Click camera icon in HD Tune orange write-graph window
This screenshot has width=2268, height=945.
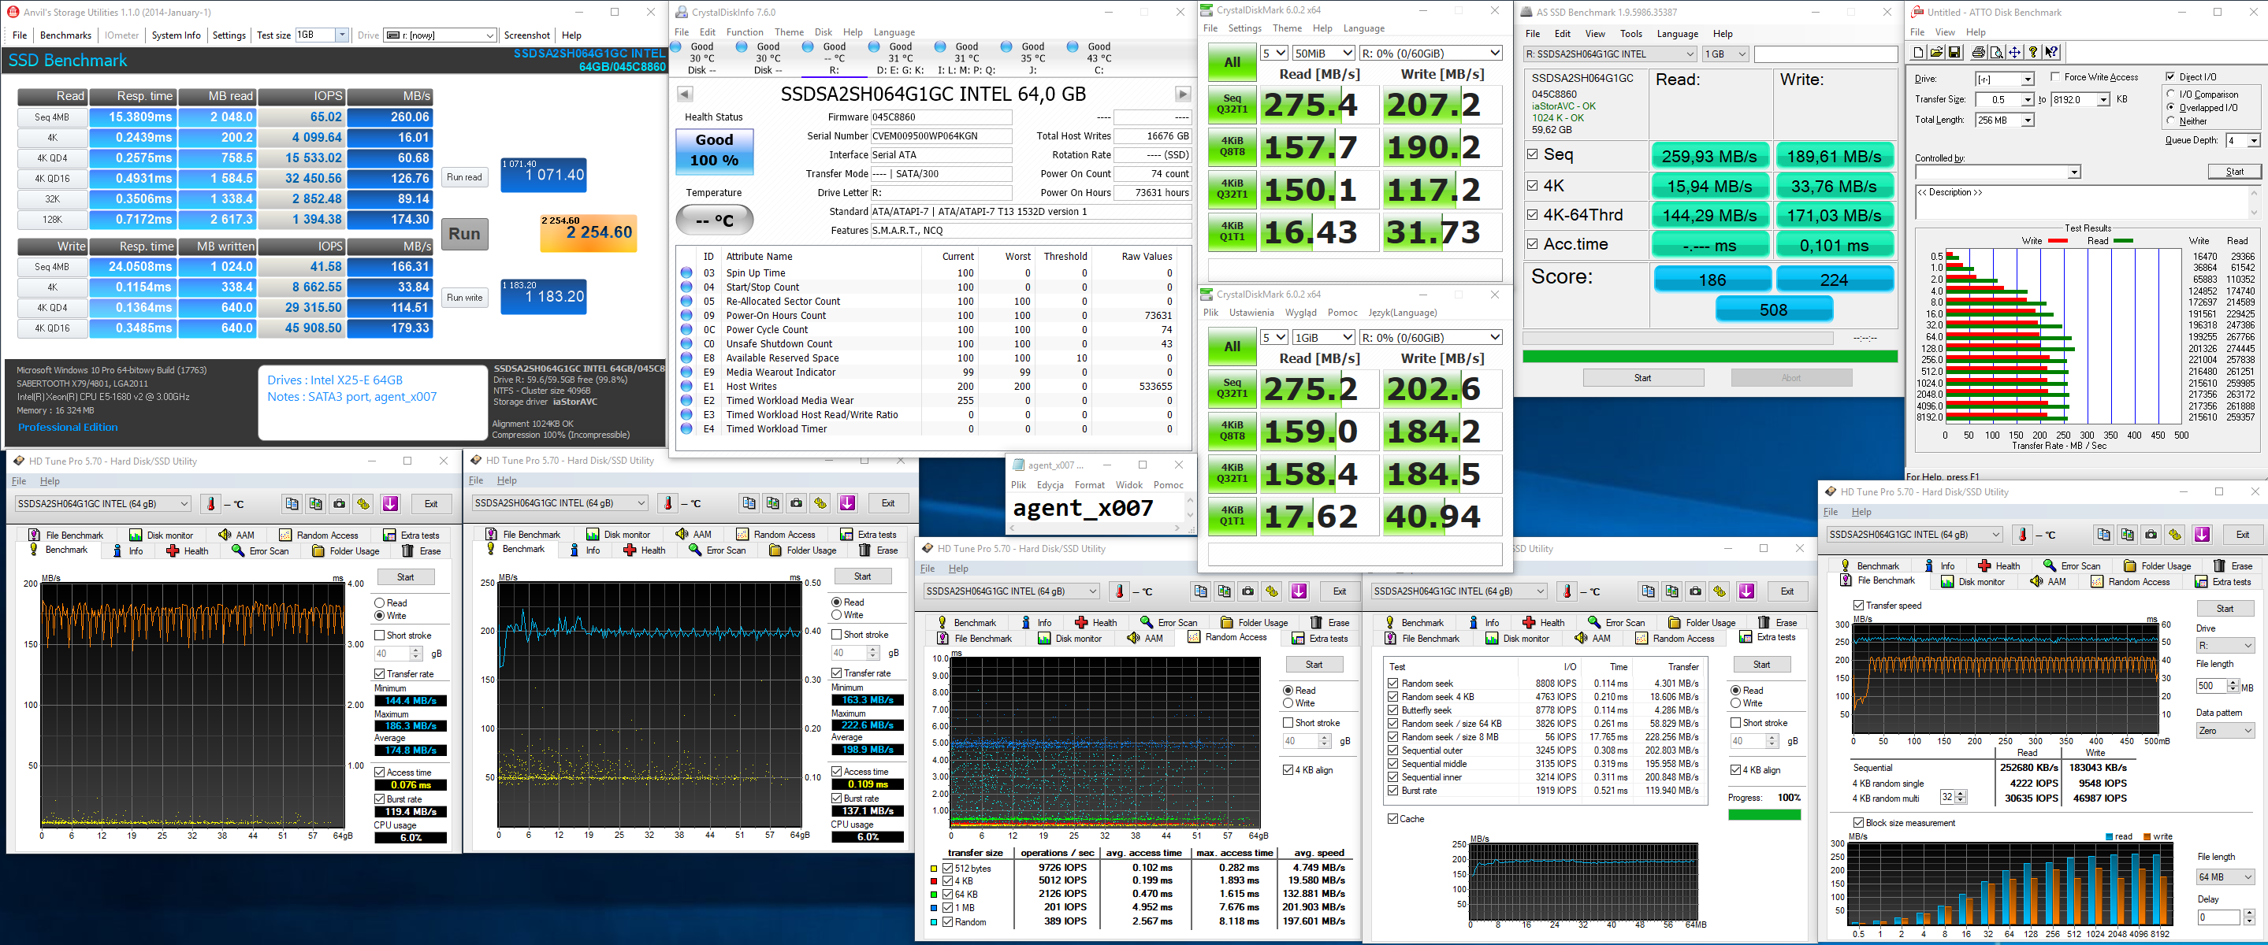point(339,503)
